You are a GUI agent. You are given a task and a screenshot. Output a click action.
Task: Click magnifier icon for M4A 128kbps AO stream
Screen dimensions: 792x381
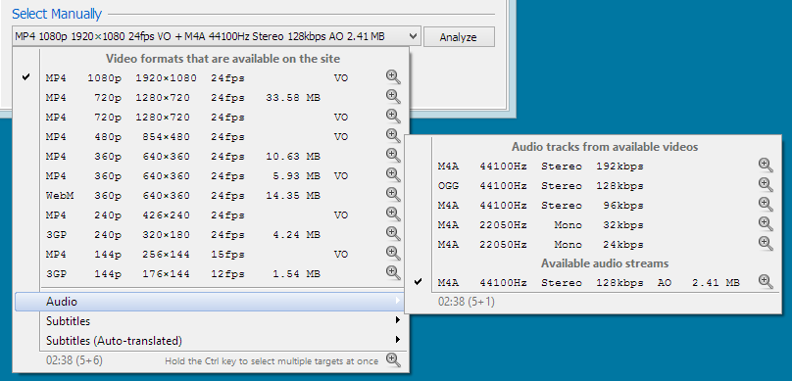766,281
